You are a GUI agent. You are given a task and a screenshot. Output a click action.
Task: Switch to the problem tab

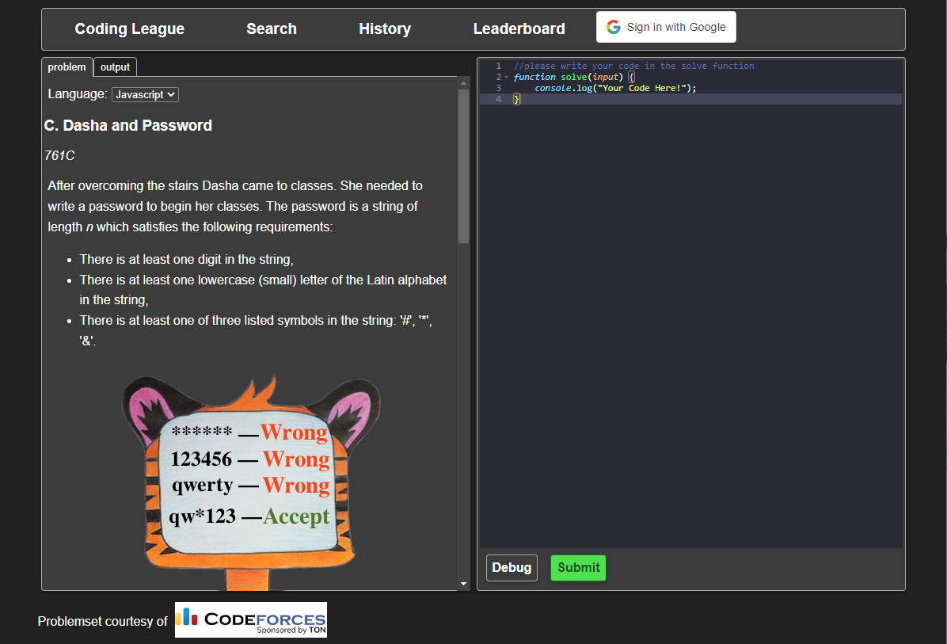tap(67, 67)
